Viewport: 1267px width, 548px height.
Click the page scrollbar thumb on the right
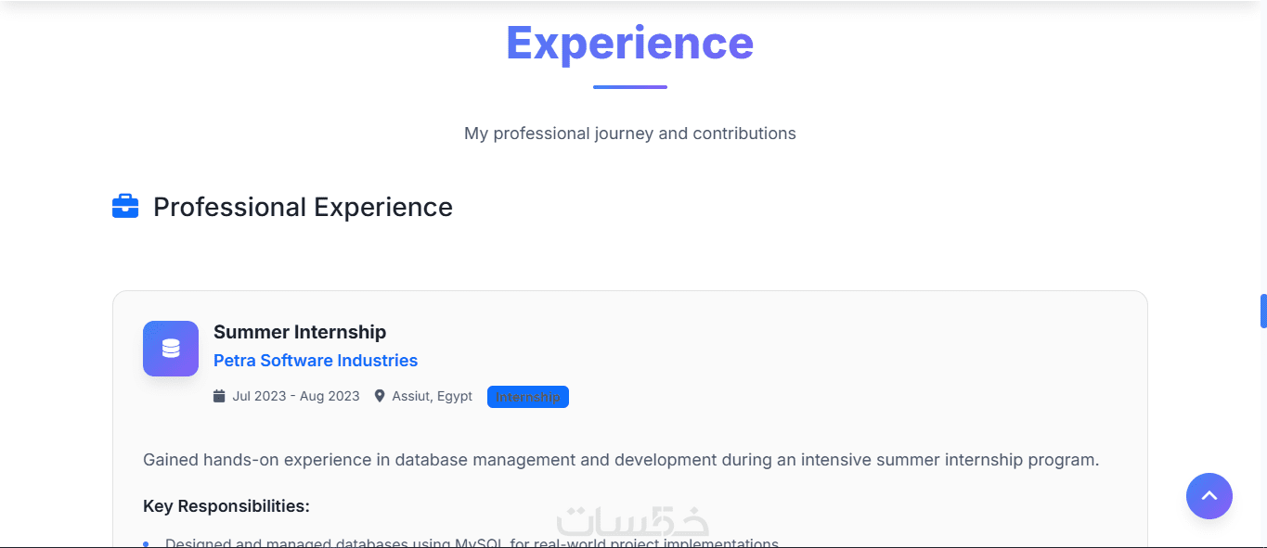(x=1263, y=311)
